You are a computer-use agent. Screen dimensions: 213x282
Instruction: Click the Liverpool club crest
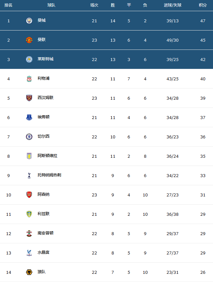click(29, 79)
